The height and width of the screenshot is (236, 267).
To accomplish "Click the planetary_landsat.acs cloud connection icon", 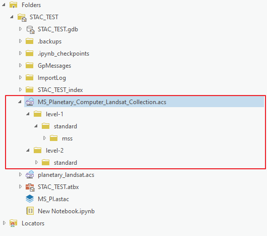I will [x=30, y=174].
